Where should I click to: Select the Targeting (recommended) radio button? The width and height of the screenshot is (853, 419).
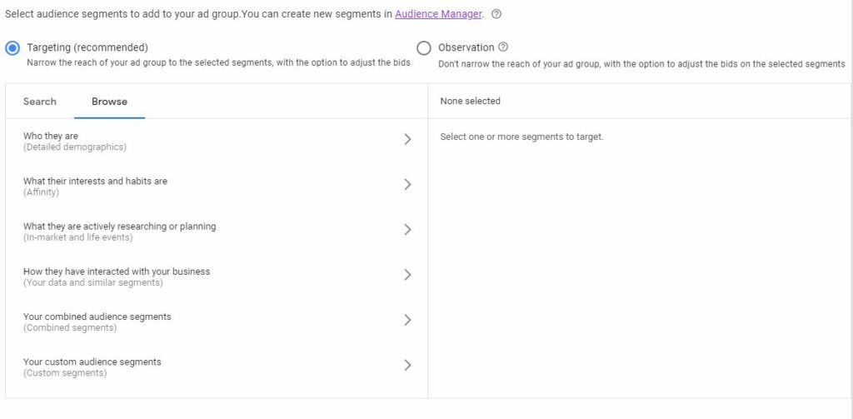coord(12,48)
